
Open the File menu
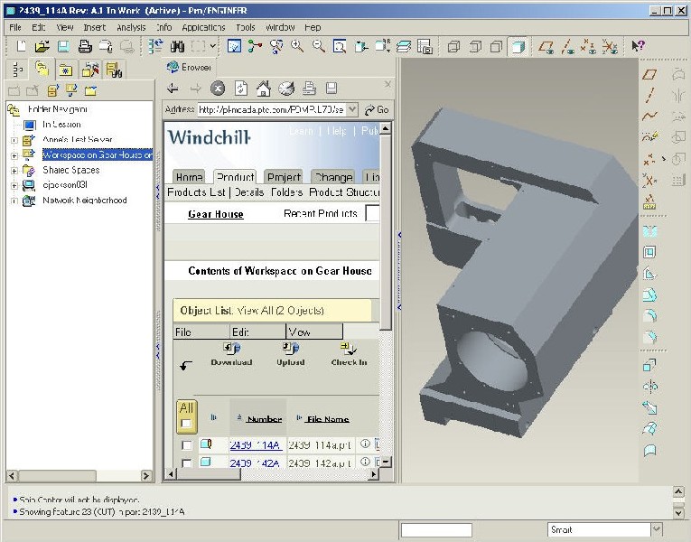tap(15, 27)
